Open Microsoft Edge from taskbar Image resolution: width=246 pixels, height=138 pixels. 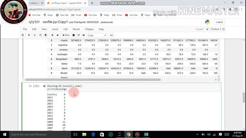pos(93,135)
